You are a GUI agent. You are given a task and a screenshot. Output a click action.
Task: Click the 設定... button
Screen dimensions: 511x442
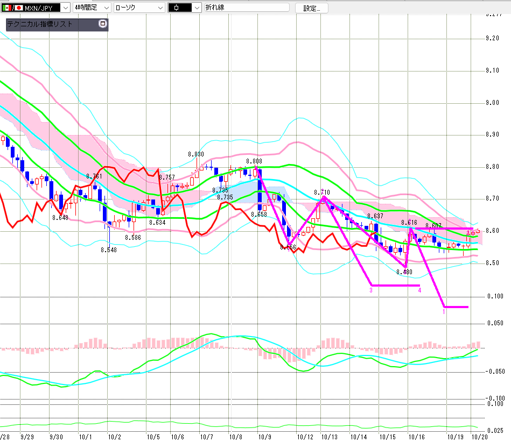311,8
